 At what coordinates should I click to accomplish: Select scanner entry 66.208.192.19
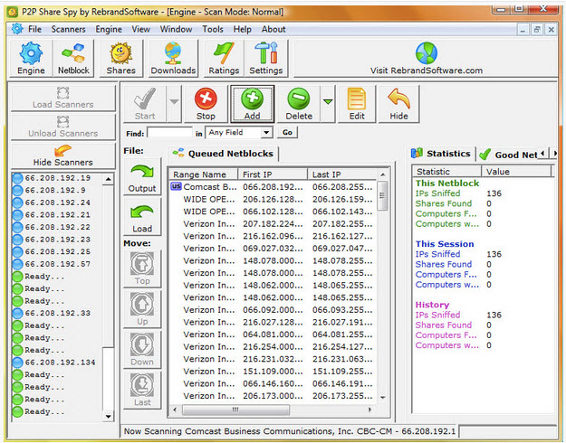point(58,178)
